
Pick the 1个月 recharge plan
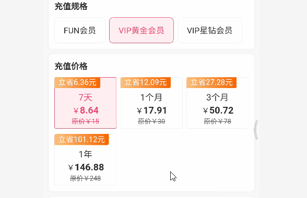[x=151, y=103]
